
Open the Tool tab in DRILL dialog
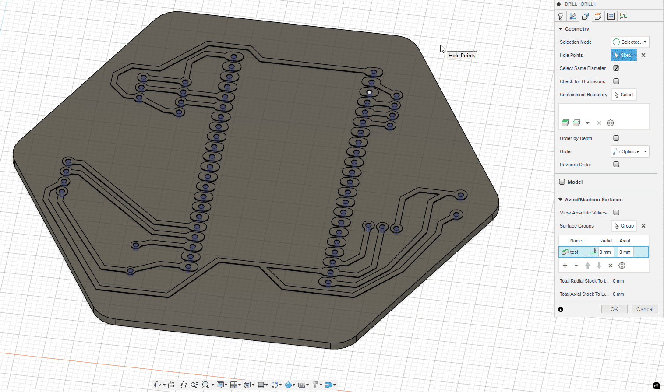pos(561,16)
